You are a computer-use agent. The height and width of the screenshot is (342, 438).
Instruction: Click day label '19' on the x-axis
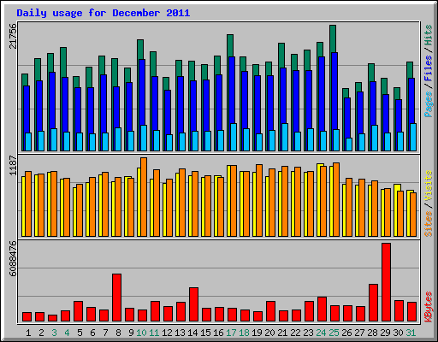(257, 333)
